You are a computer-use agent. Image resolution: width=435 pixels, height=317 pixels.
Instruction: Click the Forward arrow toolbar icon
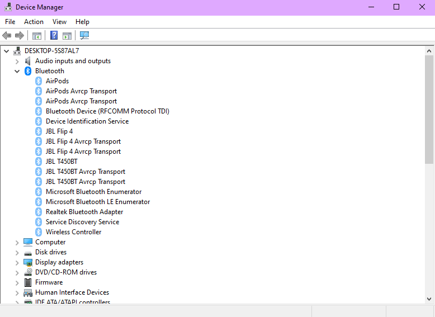point(20,35)
